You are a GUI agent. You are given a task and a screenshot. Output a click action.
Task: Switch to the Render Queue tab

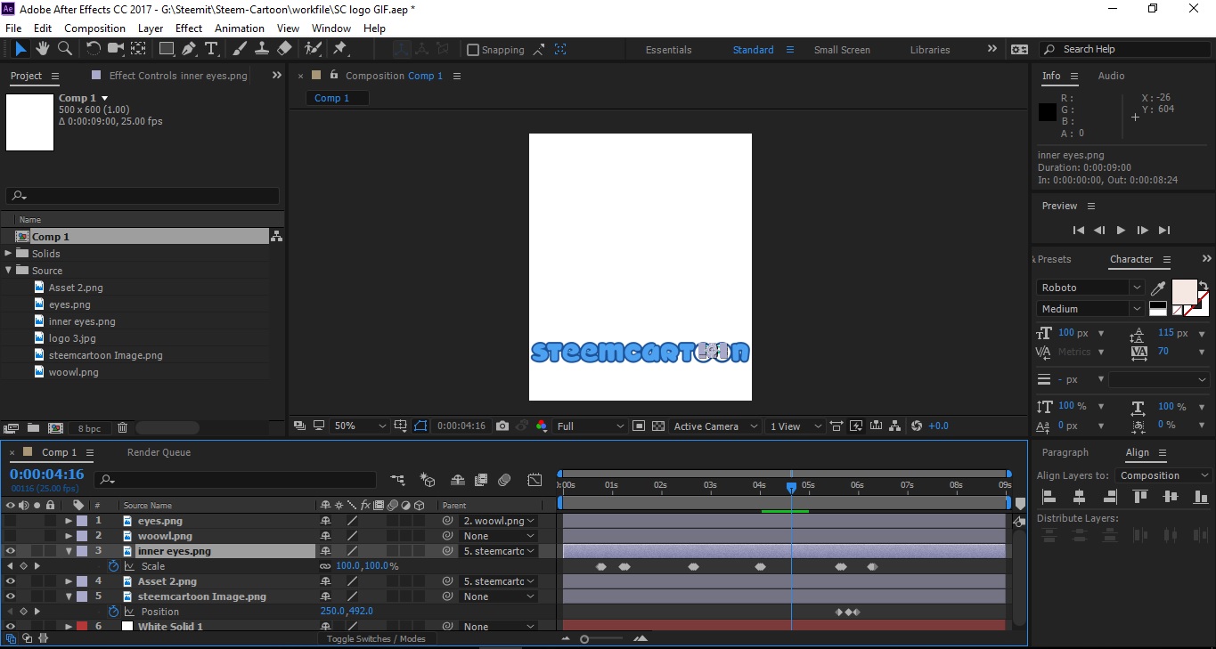(x=159, y=452)
